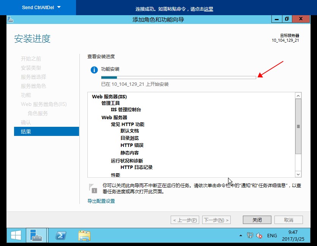Close the wizard window with X

tap(301, 19)
